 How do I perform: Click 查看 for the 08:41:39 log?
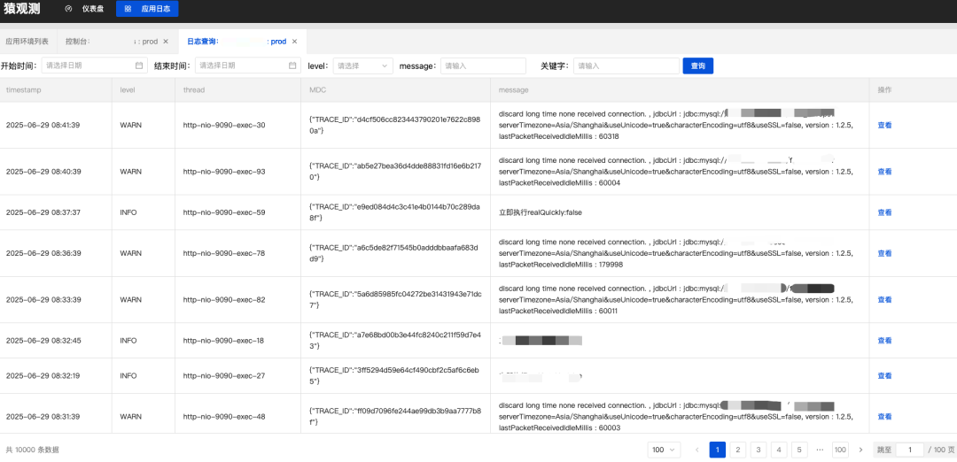click(x=884, y=125)
